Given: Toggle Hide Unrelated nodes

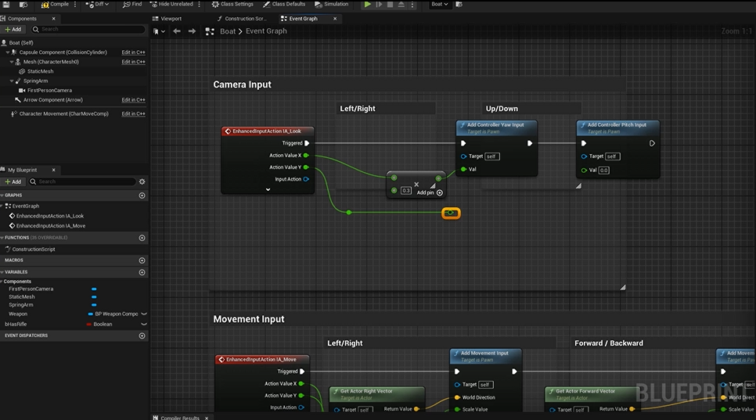Looking at the screenshot, I should click(x=171, y=4).
